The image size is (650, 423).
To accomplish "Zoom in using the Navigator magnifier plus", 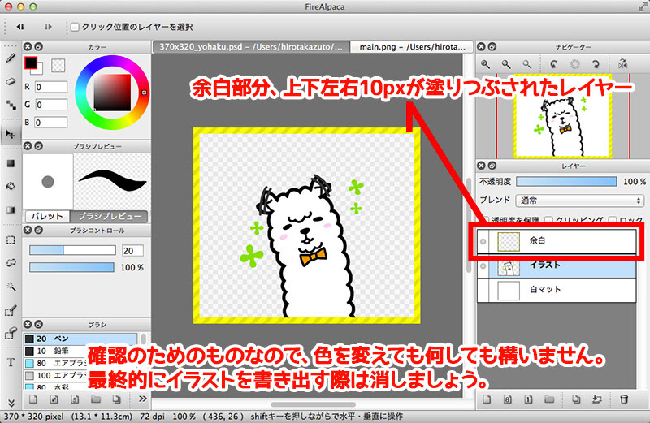I will tap(485, 64).
